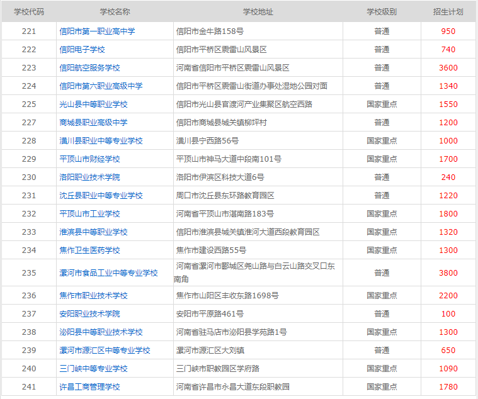Click the 信阳航空服务学校 link
This screenshot has height=399, width=478.
click(89, 67)
